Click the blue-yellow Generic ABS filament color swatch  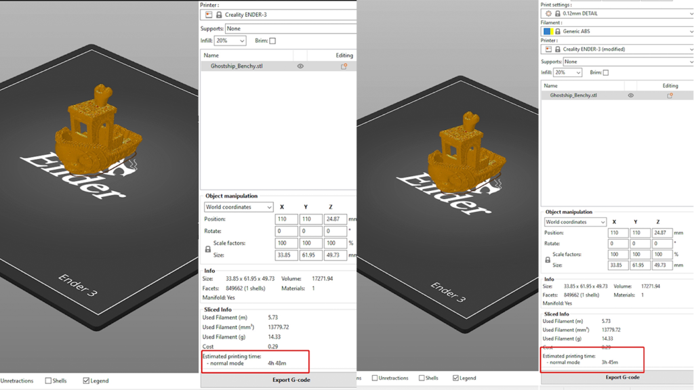pyautogui.click(x=546, y=31)
